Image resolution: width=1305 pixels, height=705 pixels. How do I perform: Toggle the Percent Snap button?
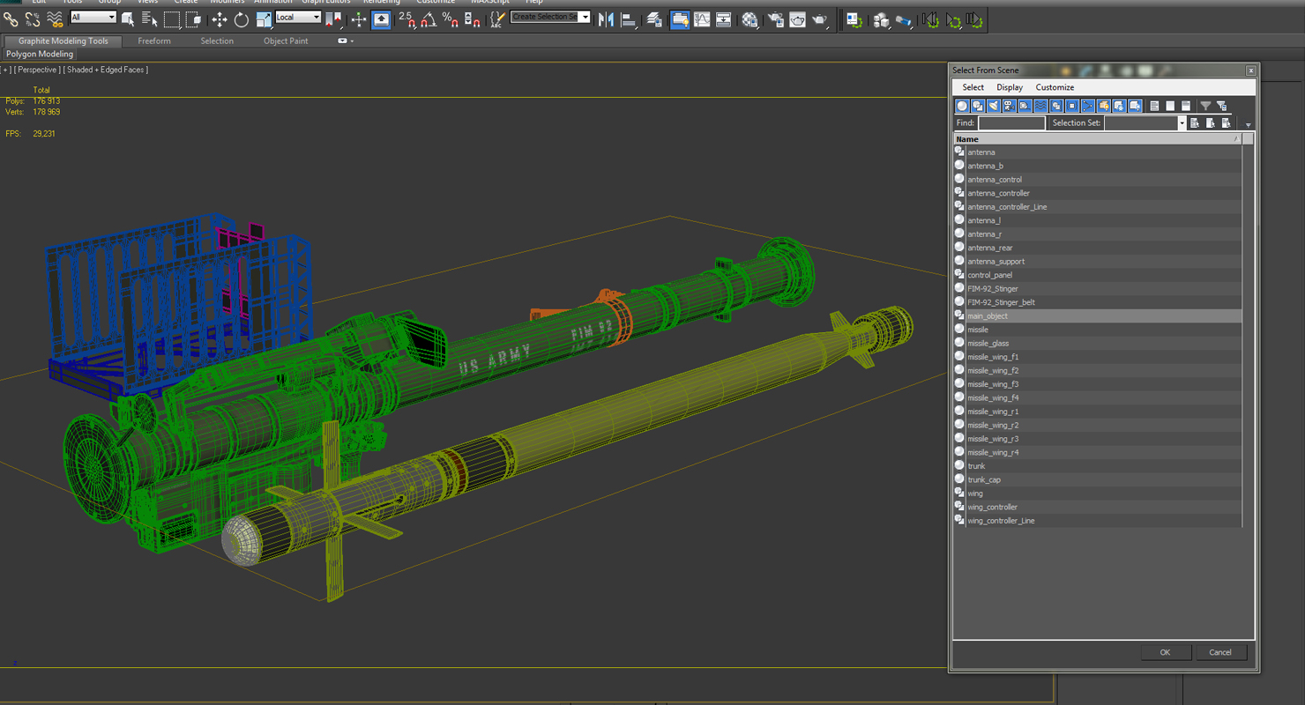point(450,19)
